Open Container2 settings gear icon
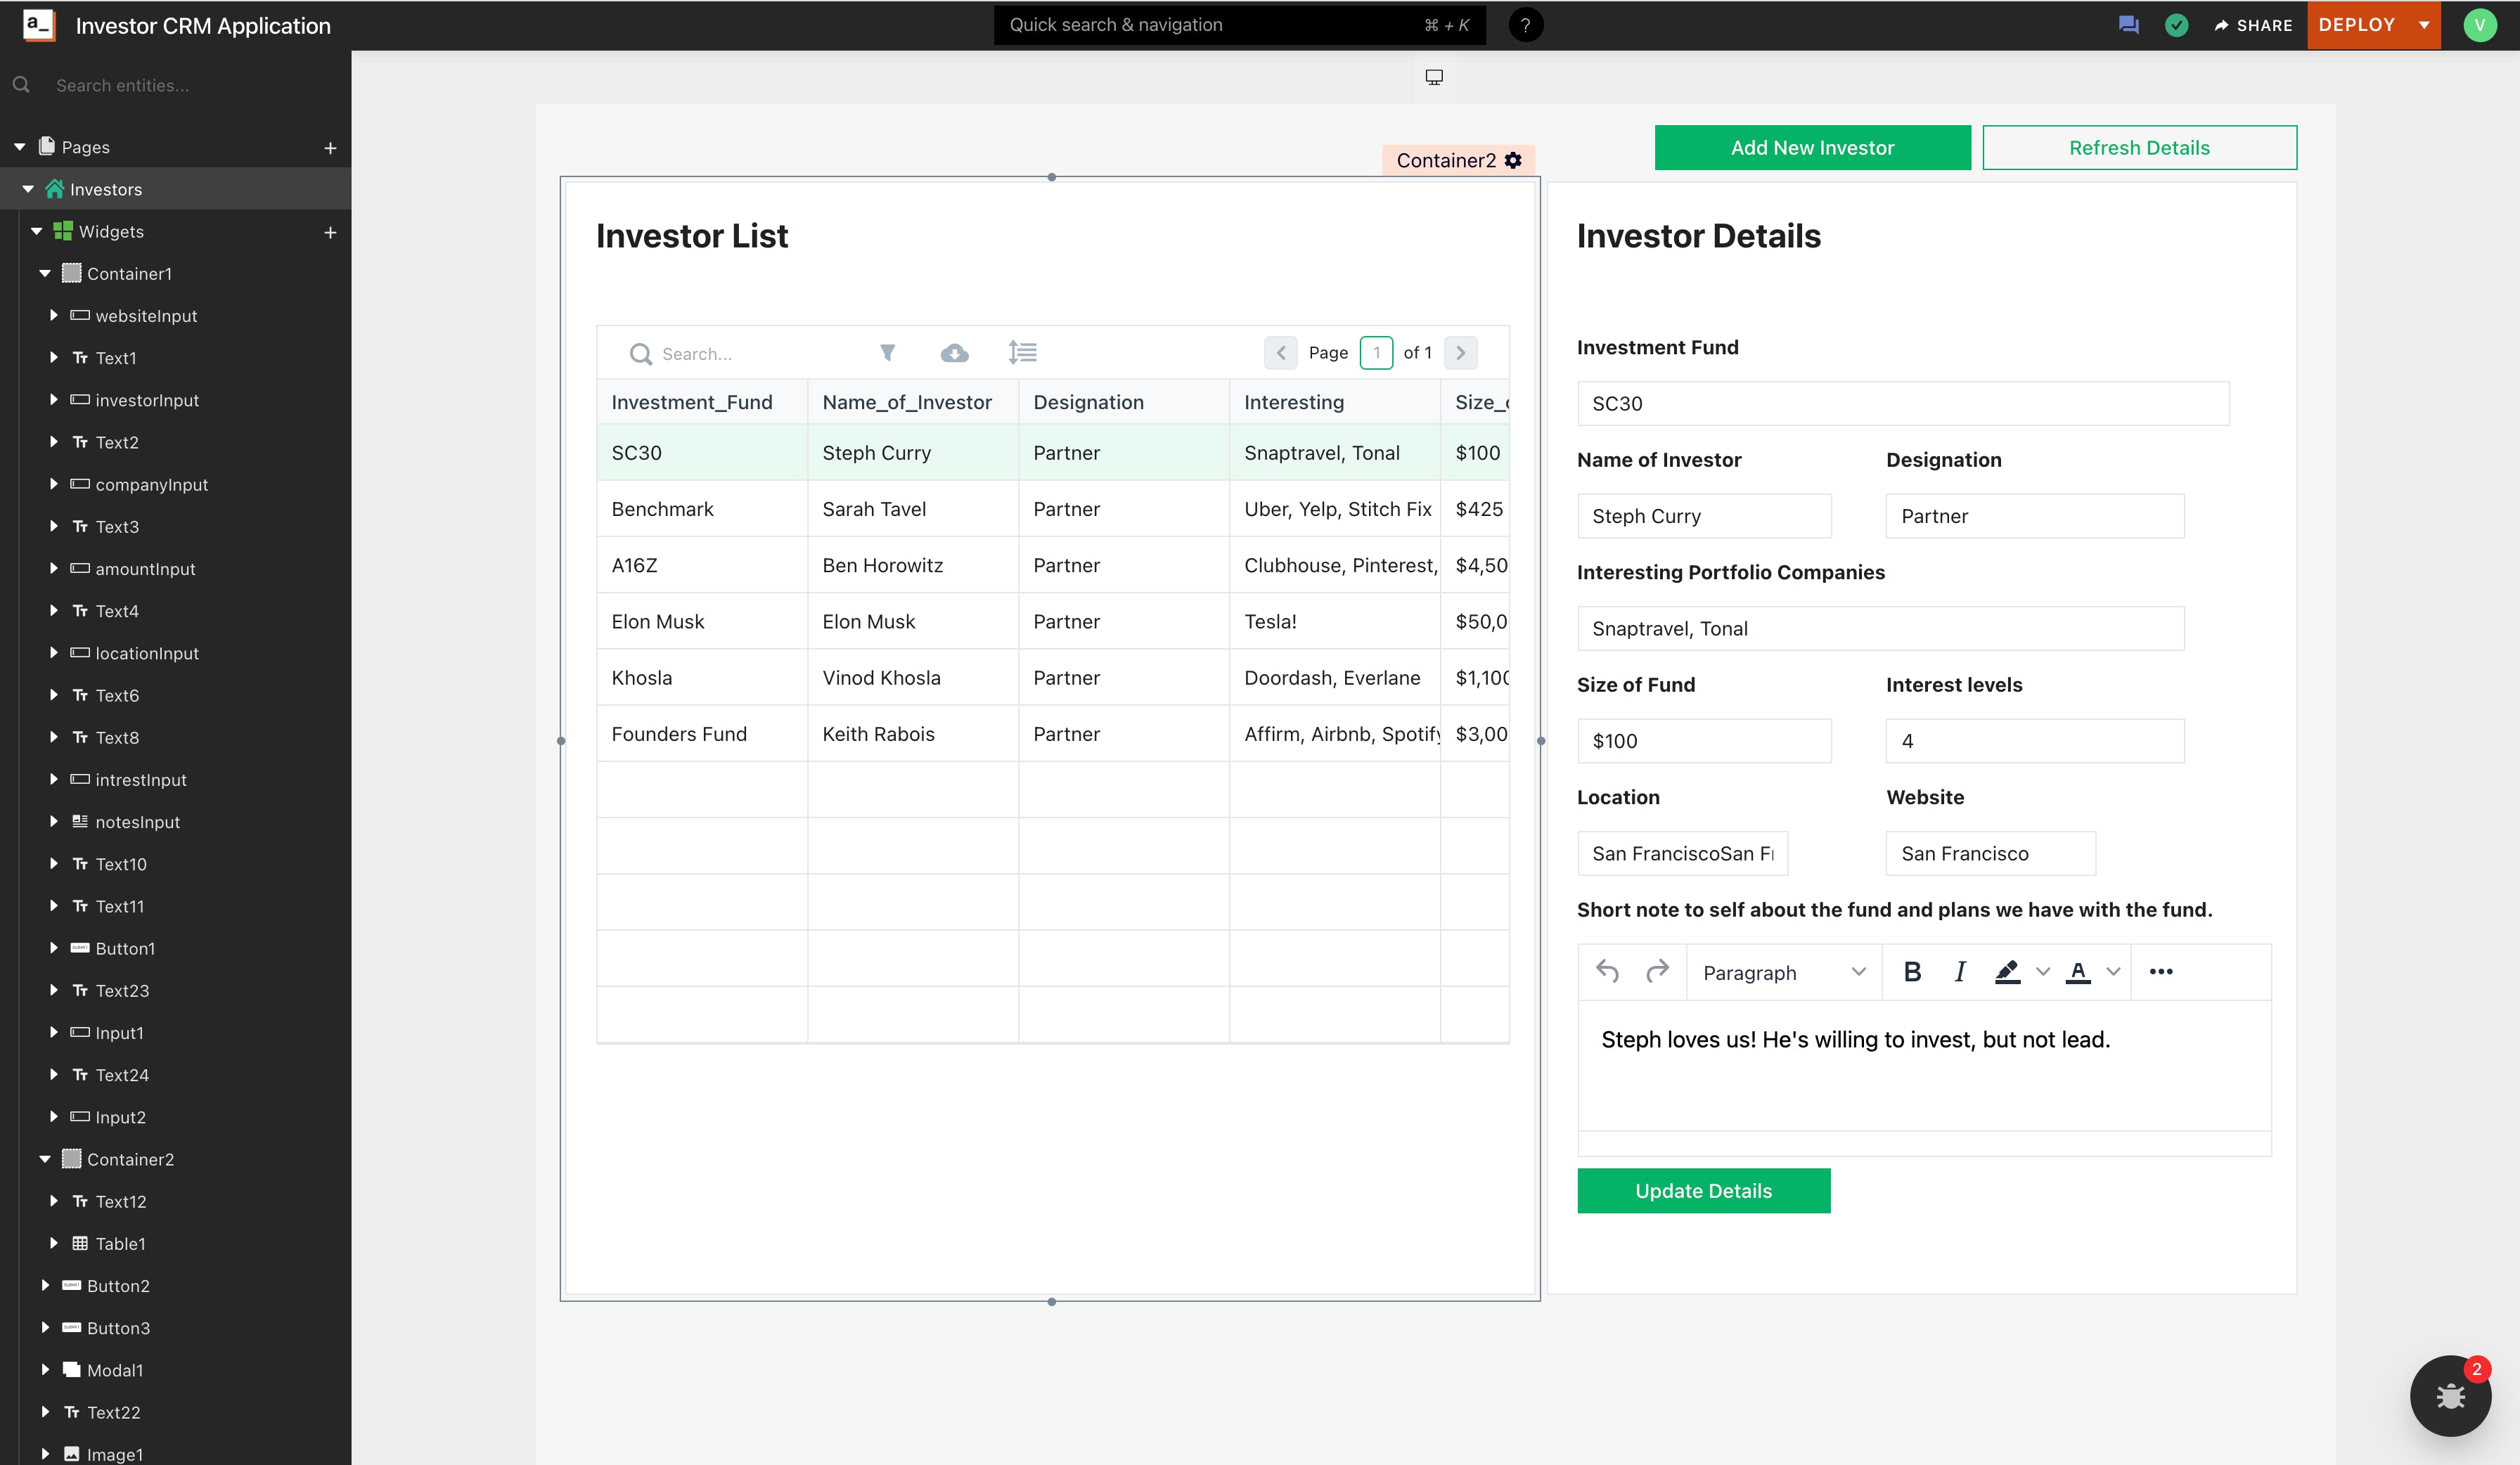 (1514, 160)
